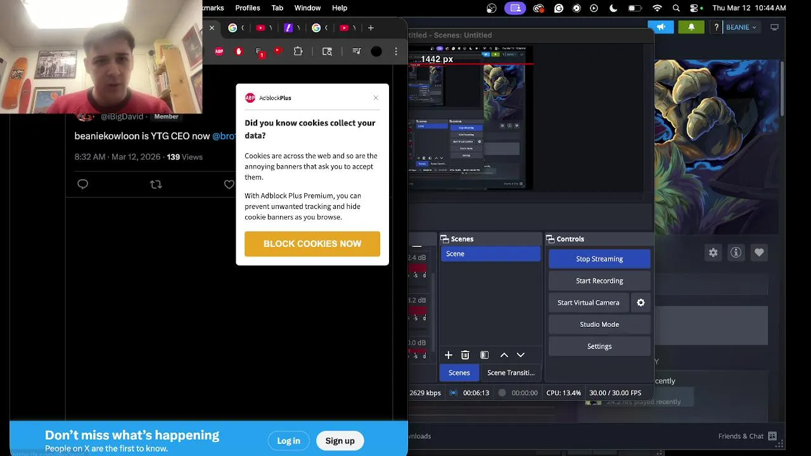Click the purple screen sharing menu bar icon
The height and width of the screenshot is (456, 811).
(x=516, y=8)
